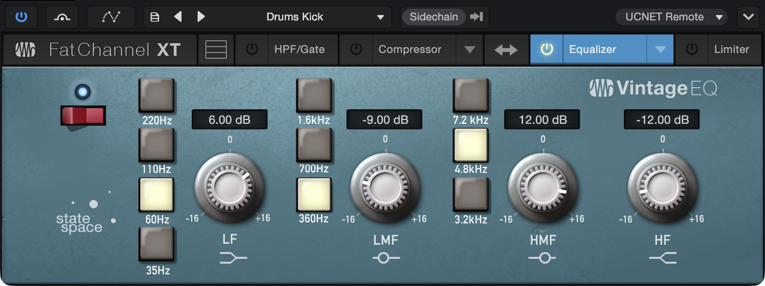Image resolution: width=765 pixels, height=286 pixels.
Task: Click the HMF gain knob
Action: [x=543, y=187]
